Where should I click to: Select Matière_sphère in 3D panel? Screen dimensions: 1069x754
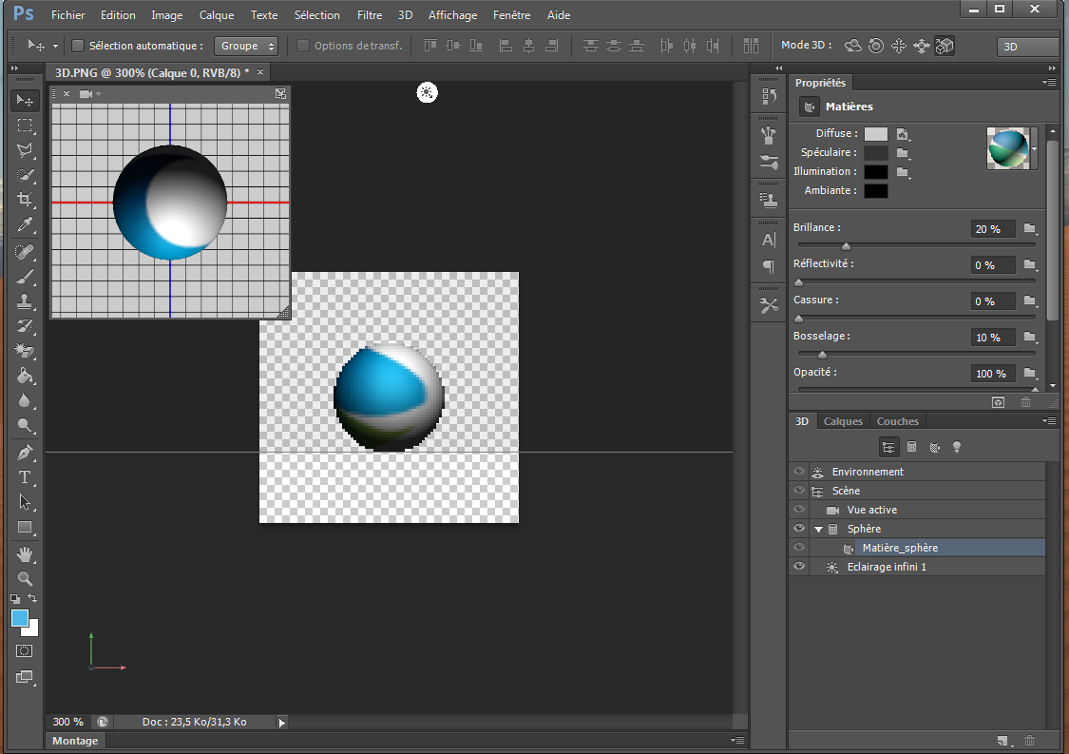(x=899, y=548)
